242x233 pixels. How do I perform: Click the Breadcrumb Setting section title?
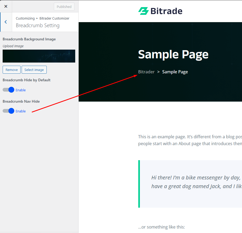pos(37,26)
